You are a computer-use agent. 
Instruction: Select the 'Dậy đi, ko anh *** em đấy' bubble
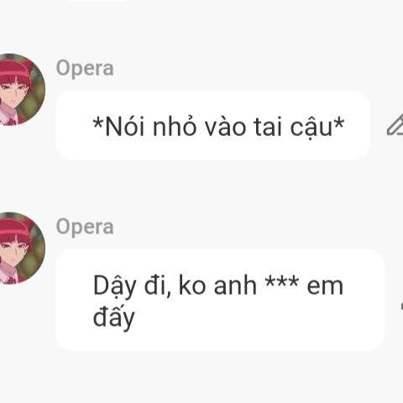click(x=220, y=300)
